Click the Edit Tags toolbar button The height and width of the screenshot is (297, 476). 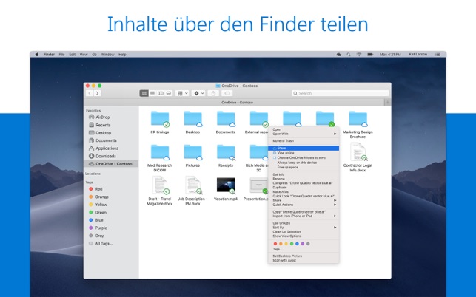[x=227, y=93]
